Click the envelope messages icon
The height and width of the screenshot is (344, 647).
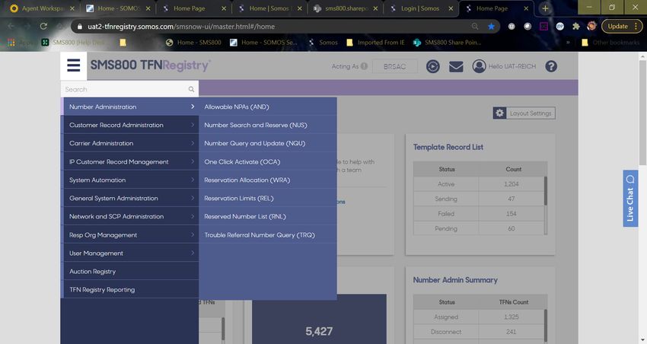pos(456,66)
